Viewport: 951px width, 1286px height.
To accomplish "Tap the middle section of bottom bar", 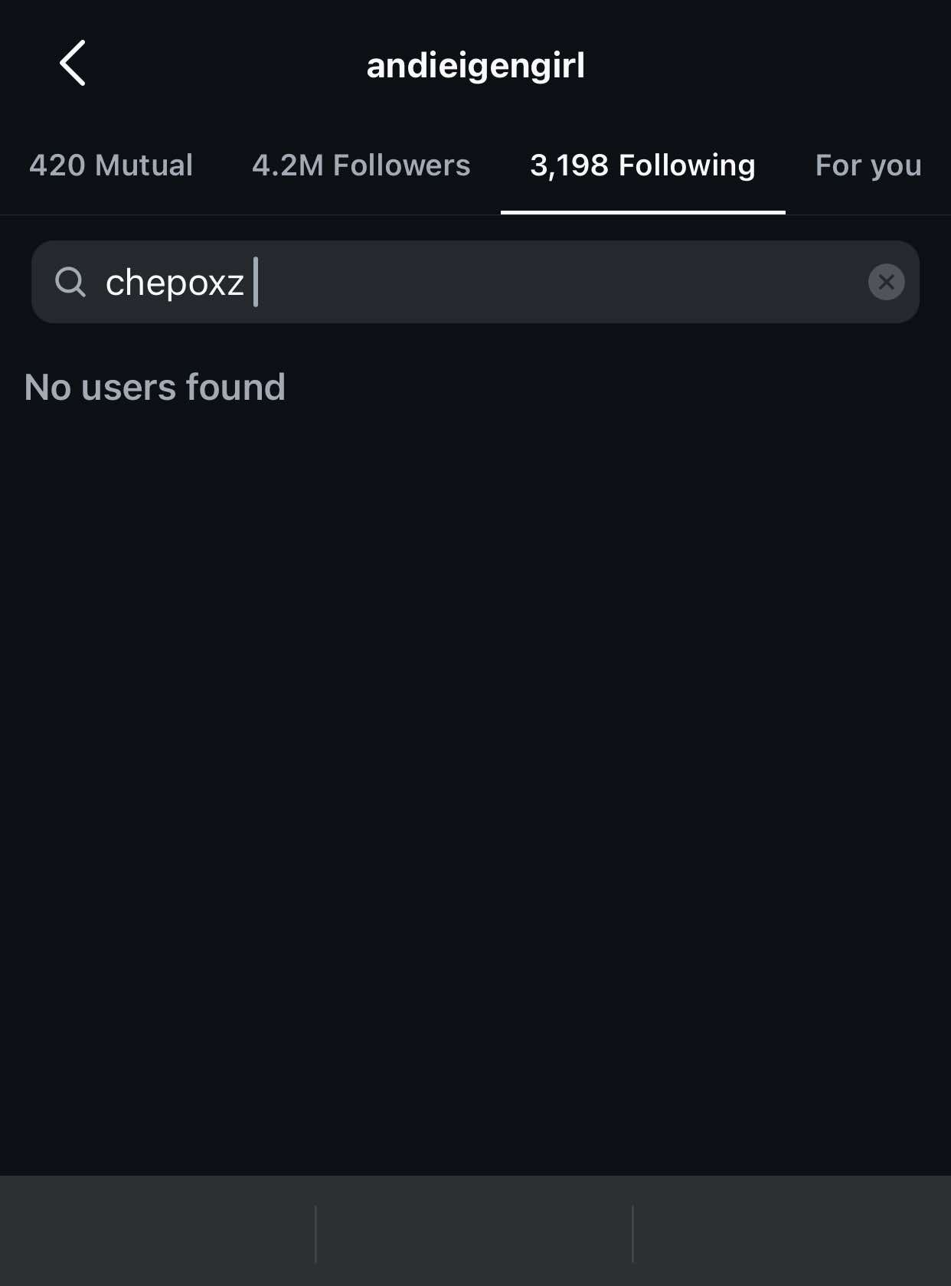I will pos(474,1232).
